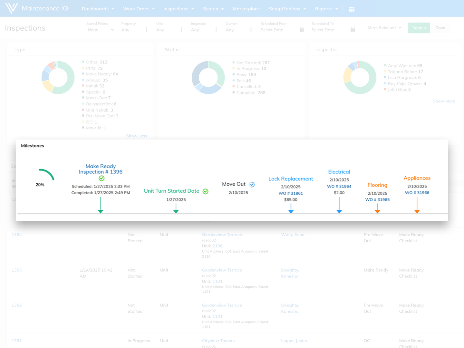
Task: Click the Maintenance IQ logo icon
Action: click(11, 8)
